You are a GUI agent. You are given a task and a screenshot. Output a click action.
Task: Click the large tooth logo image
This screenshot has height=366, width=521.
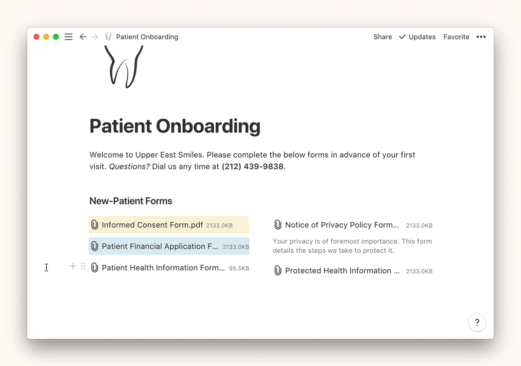click(124, 67)
